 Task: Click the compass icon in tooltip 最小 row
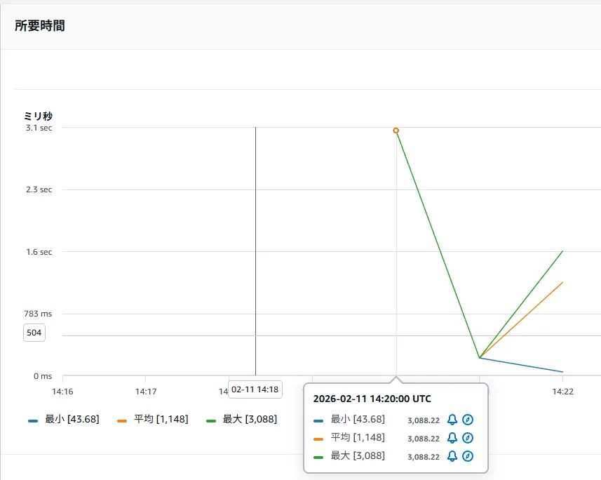(x=468, y=420)
